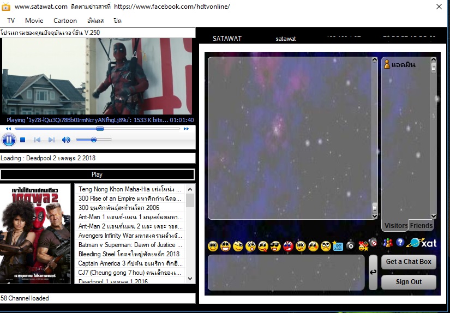Select Avengers Infinity War from movie list
Image resolution: width=450 pixels, height=313 pixels.
pos(130,236)
